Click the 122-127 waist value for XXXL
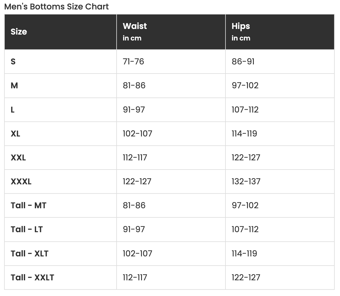This screenshot has width=340, height=296. [x=137, y=181]
